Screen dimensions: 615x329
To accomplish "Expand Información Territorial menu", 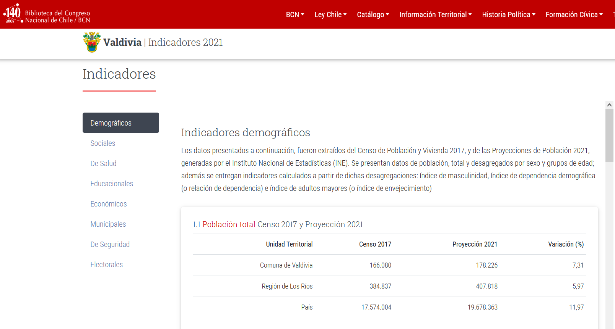I will 436,15.
